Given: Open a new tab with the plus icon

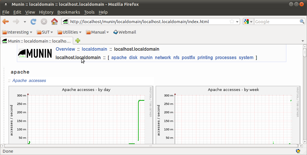Looking at the screenshot, I should tap(78, 41).
